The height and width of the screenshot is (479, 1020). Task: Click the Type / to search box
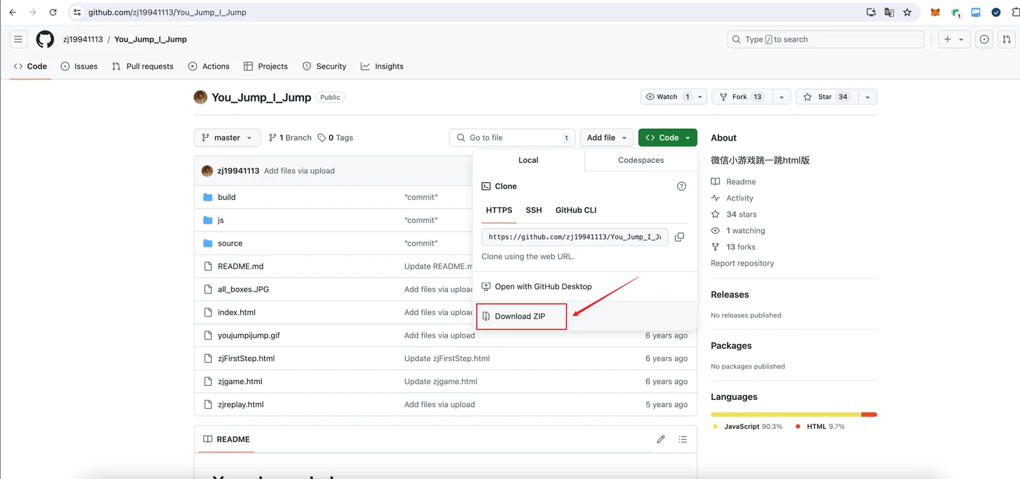click(826, 39)
